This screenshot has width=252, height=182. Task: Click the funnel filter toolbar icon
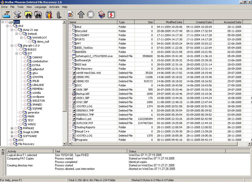[x=17, y=15]
